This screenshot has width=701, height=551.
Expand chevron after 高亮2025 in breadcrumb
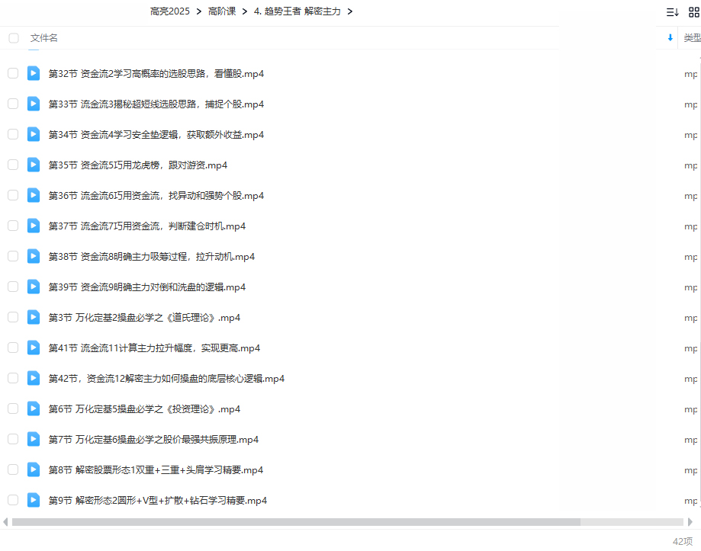pyautogui.click(x=198, y=11)
